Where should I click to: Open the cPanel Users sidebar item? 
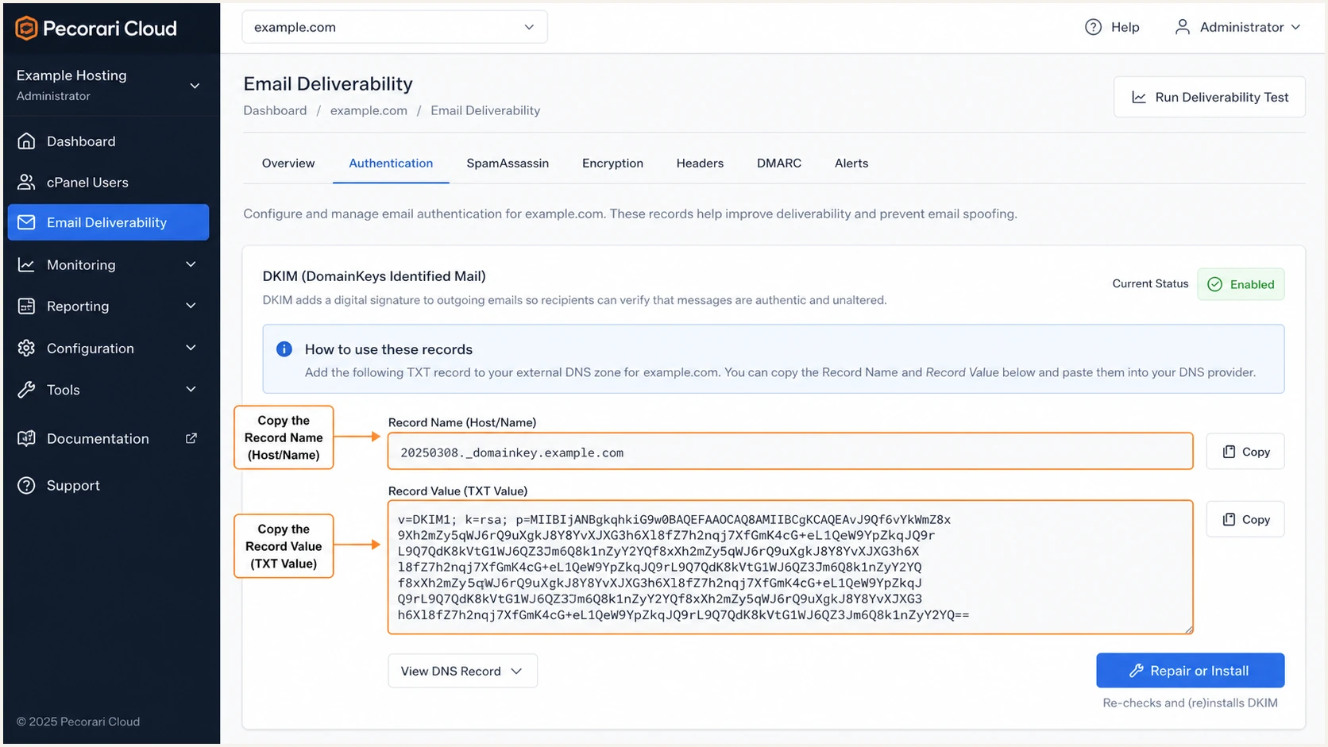[110, 183]
